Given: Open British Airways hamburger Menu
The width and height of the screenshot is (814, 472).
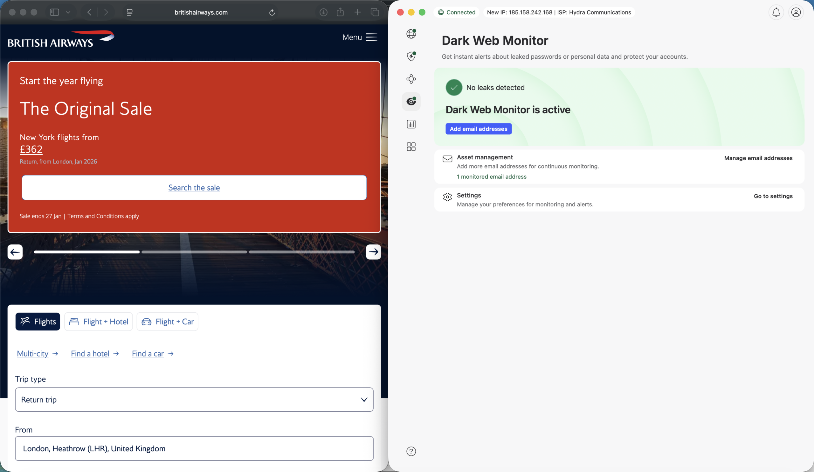Looking at the screenshot, I should click(360, 37).
